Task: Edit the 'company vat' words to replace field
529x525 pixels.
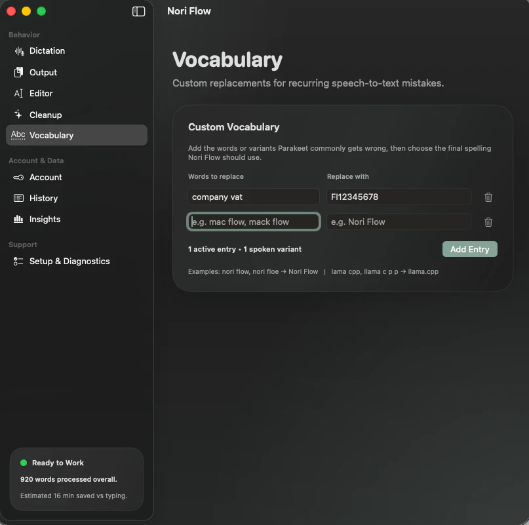Action: tap(254, 197)
